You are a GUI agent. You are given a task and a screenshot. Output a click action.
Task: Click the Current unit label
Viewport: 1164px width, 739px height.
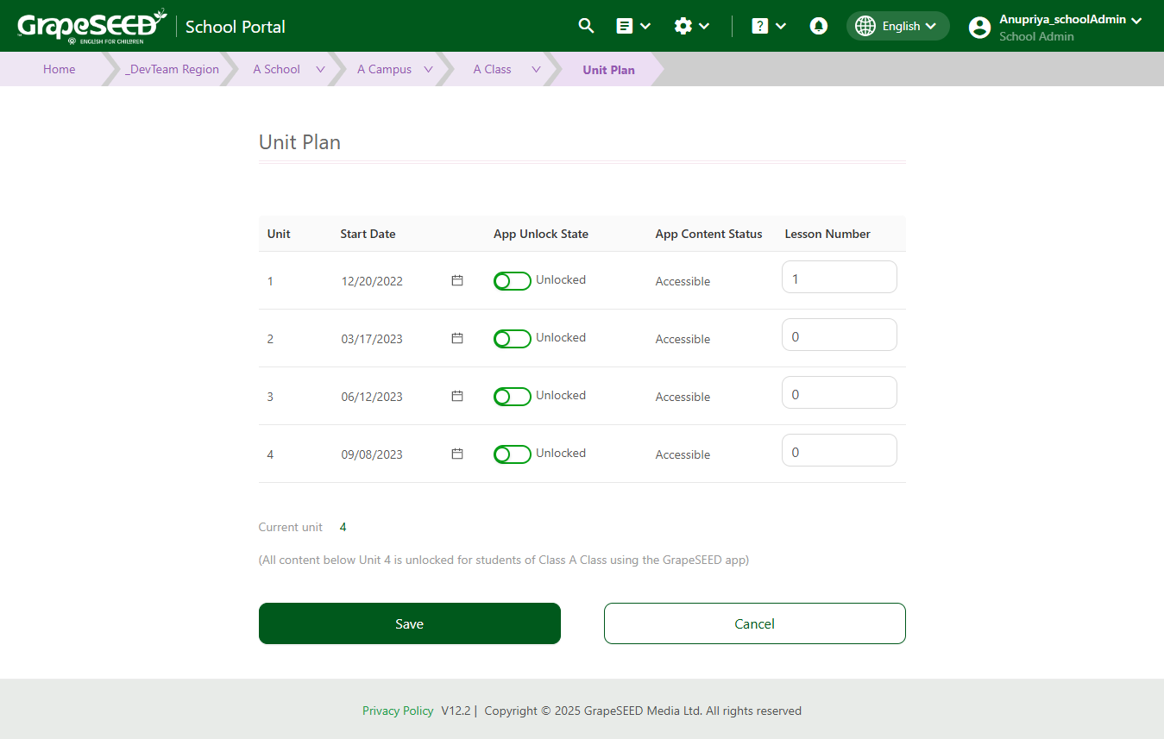(291, 527)
